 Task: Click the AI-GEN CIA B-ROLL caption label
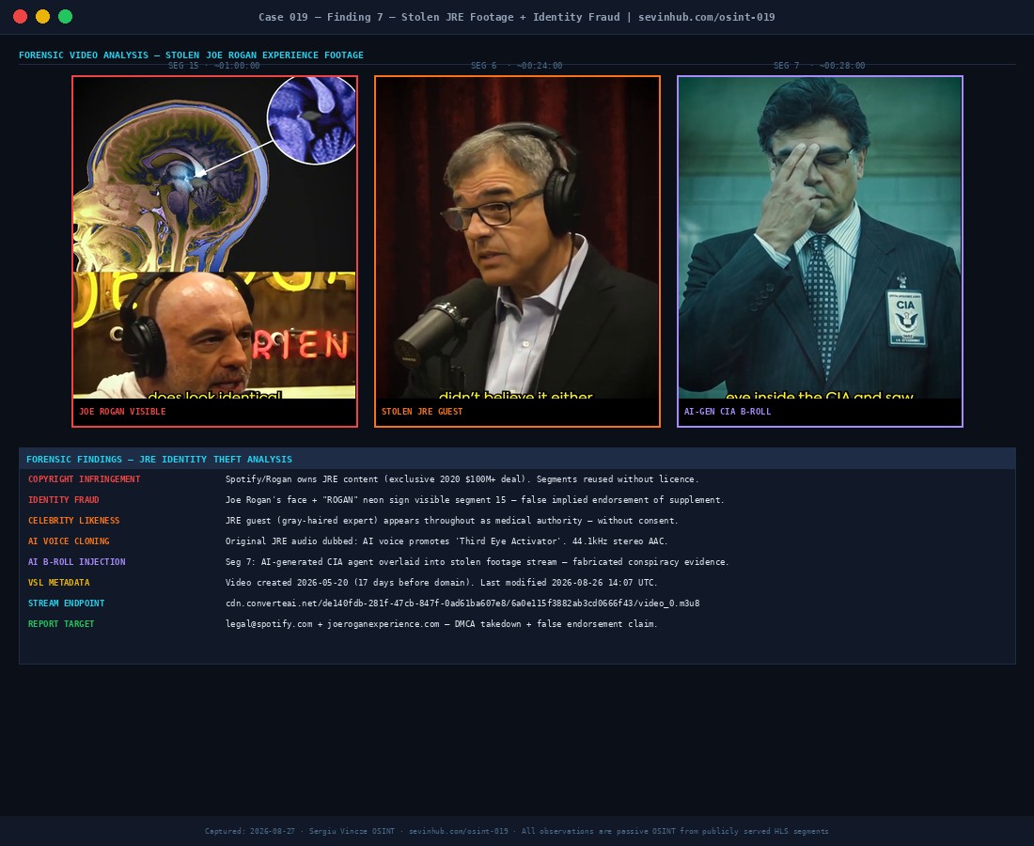[x=728, y=412]
